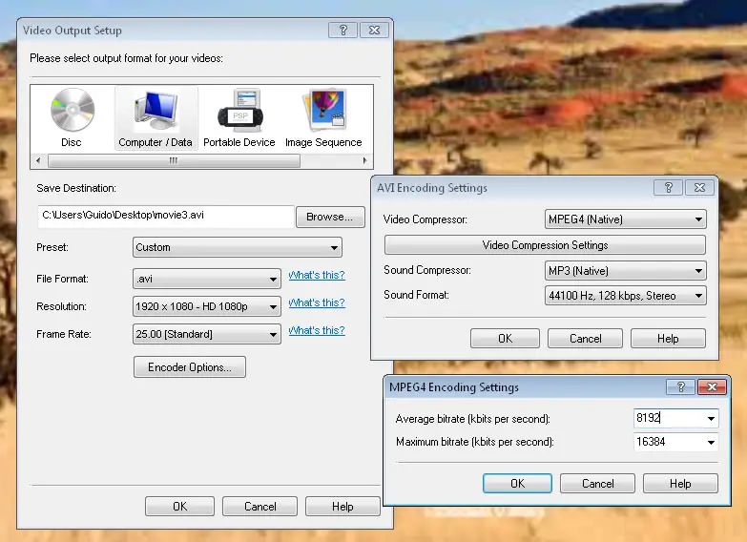
Task: Close the Video Output Setup window
Action: (x=374, y=30)
